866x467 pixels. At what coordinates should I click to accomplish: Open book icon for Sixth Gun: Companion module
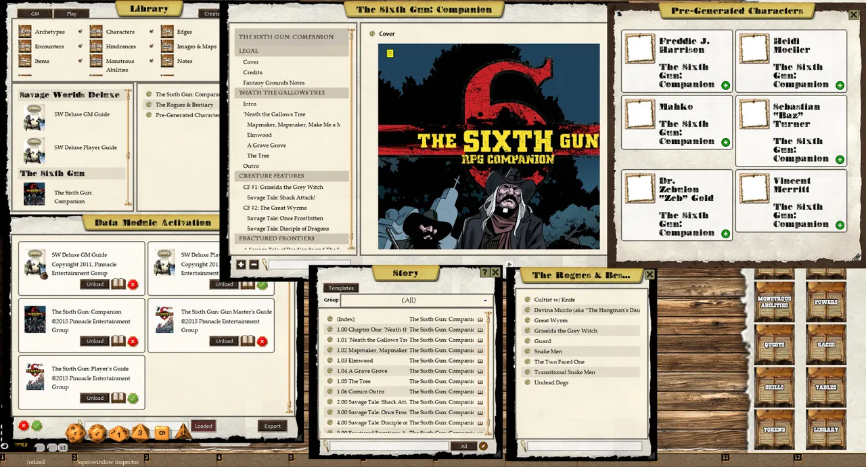118,341
